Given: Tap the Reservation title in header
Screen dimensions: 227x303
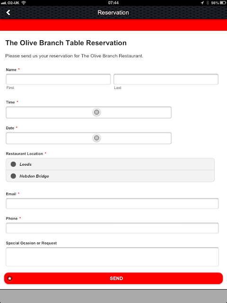Looking at the screenshot, I should pyautogui.click(x=113, y=13).
